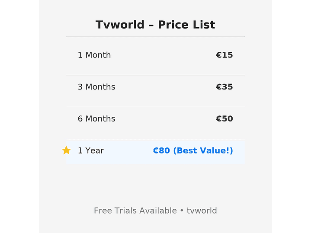
Task: Click the '(Best Value!)' tag
Action: coord(203,151)
